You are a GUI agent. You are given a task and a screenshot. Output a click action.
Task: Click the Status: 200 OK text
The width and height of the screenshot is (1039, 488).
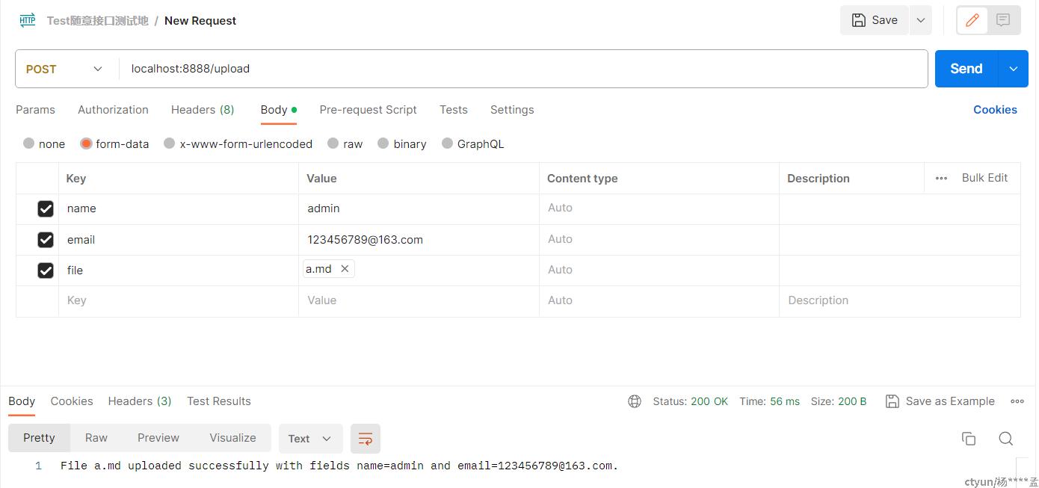[x=690, y=401]
